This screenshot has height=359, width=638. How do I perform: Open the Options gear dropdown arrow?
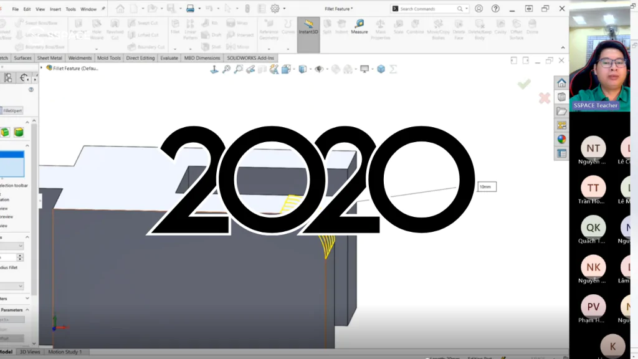[284, 9]
